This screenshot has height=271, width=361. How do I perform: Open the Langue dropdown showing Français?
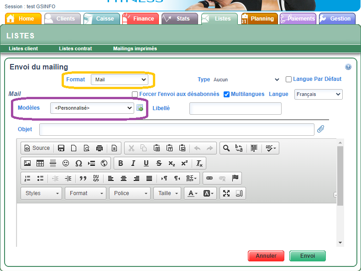tap(318, 94)
